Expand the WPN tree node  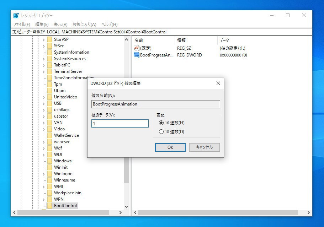point(43,200)
